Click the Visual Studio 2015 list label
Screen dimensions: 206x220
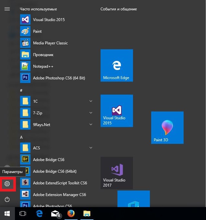point(49,20)
